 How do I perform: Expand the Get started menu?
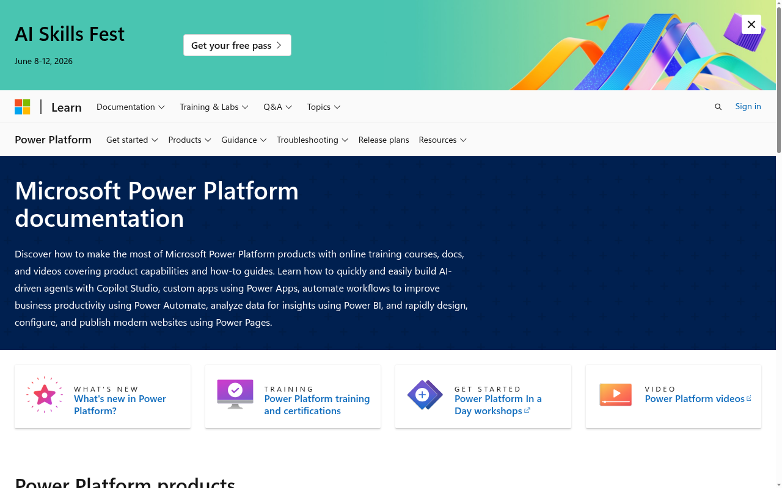(132, 140)
